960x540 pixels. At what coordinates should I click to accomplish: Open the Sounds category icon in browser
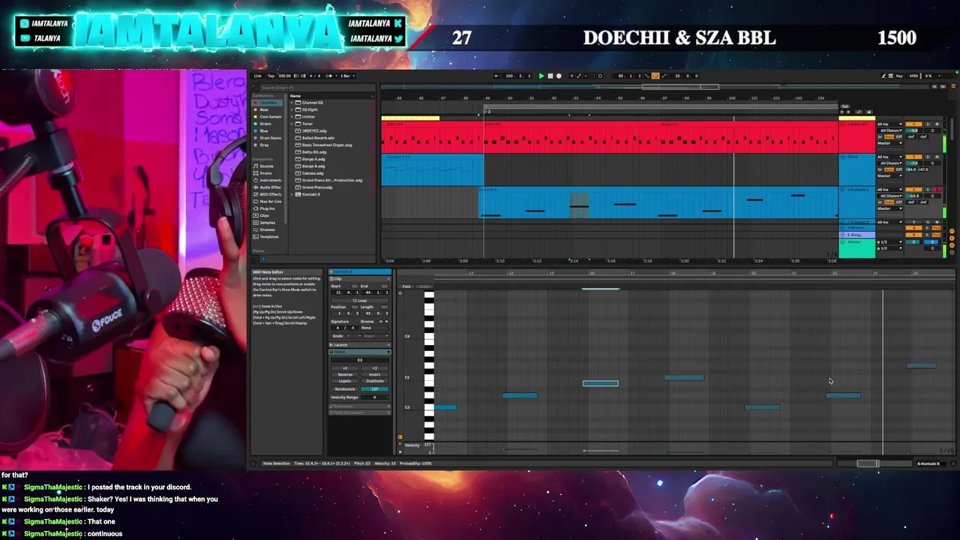point(256,166)
